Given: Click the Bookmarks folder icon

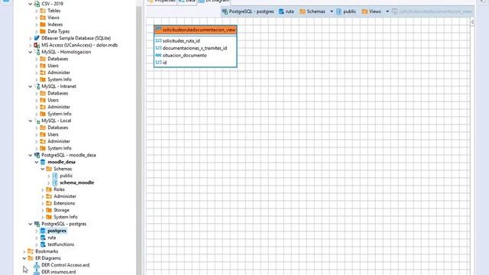Looking at the screenshot, I should [31, 251].
